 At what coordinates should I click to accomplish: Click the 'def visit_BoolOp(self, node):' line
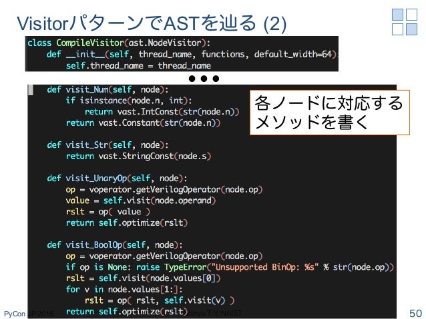pos(115,244)
